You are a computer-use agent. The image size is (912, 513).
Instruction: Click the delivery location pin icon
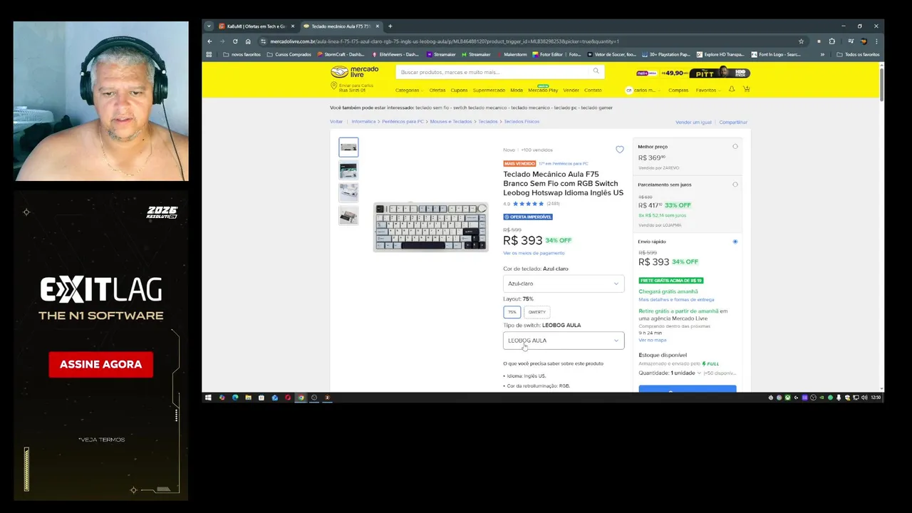333,86
